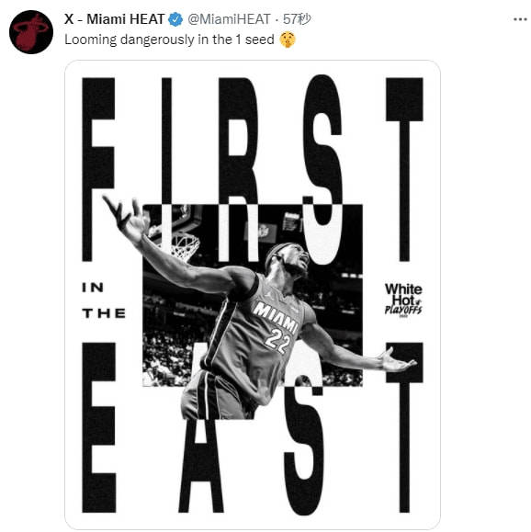Click the shushing face emoji

(288, 40)
